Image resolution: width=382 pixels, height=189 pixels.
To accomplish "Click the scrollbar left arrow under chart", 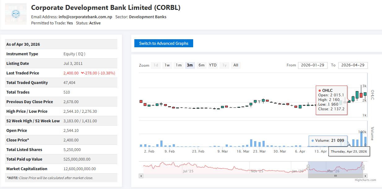I will (x=141, y=176).
